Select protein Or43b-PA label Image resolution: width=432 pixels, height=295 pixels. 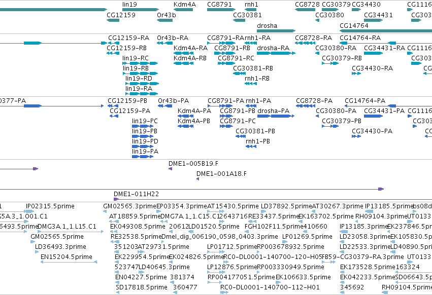point(173,101)
